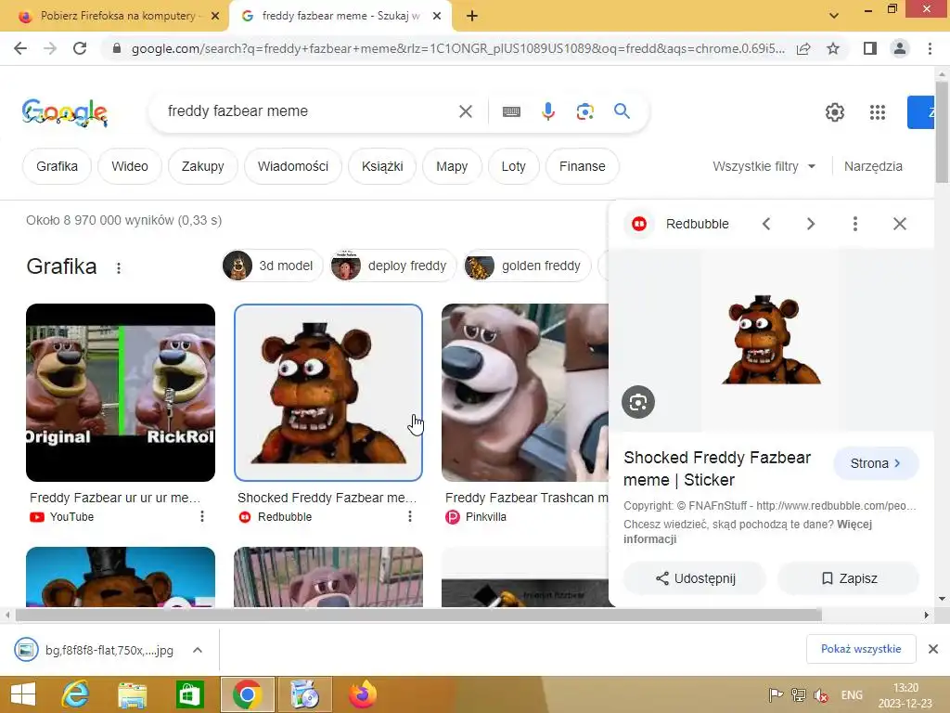The height and width of the screenshot is (713, 950).
Task: Open Original RickRoll YouTube thumbnail
Action: point(121,393)
